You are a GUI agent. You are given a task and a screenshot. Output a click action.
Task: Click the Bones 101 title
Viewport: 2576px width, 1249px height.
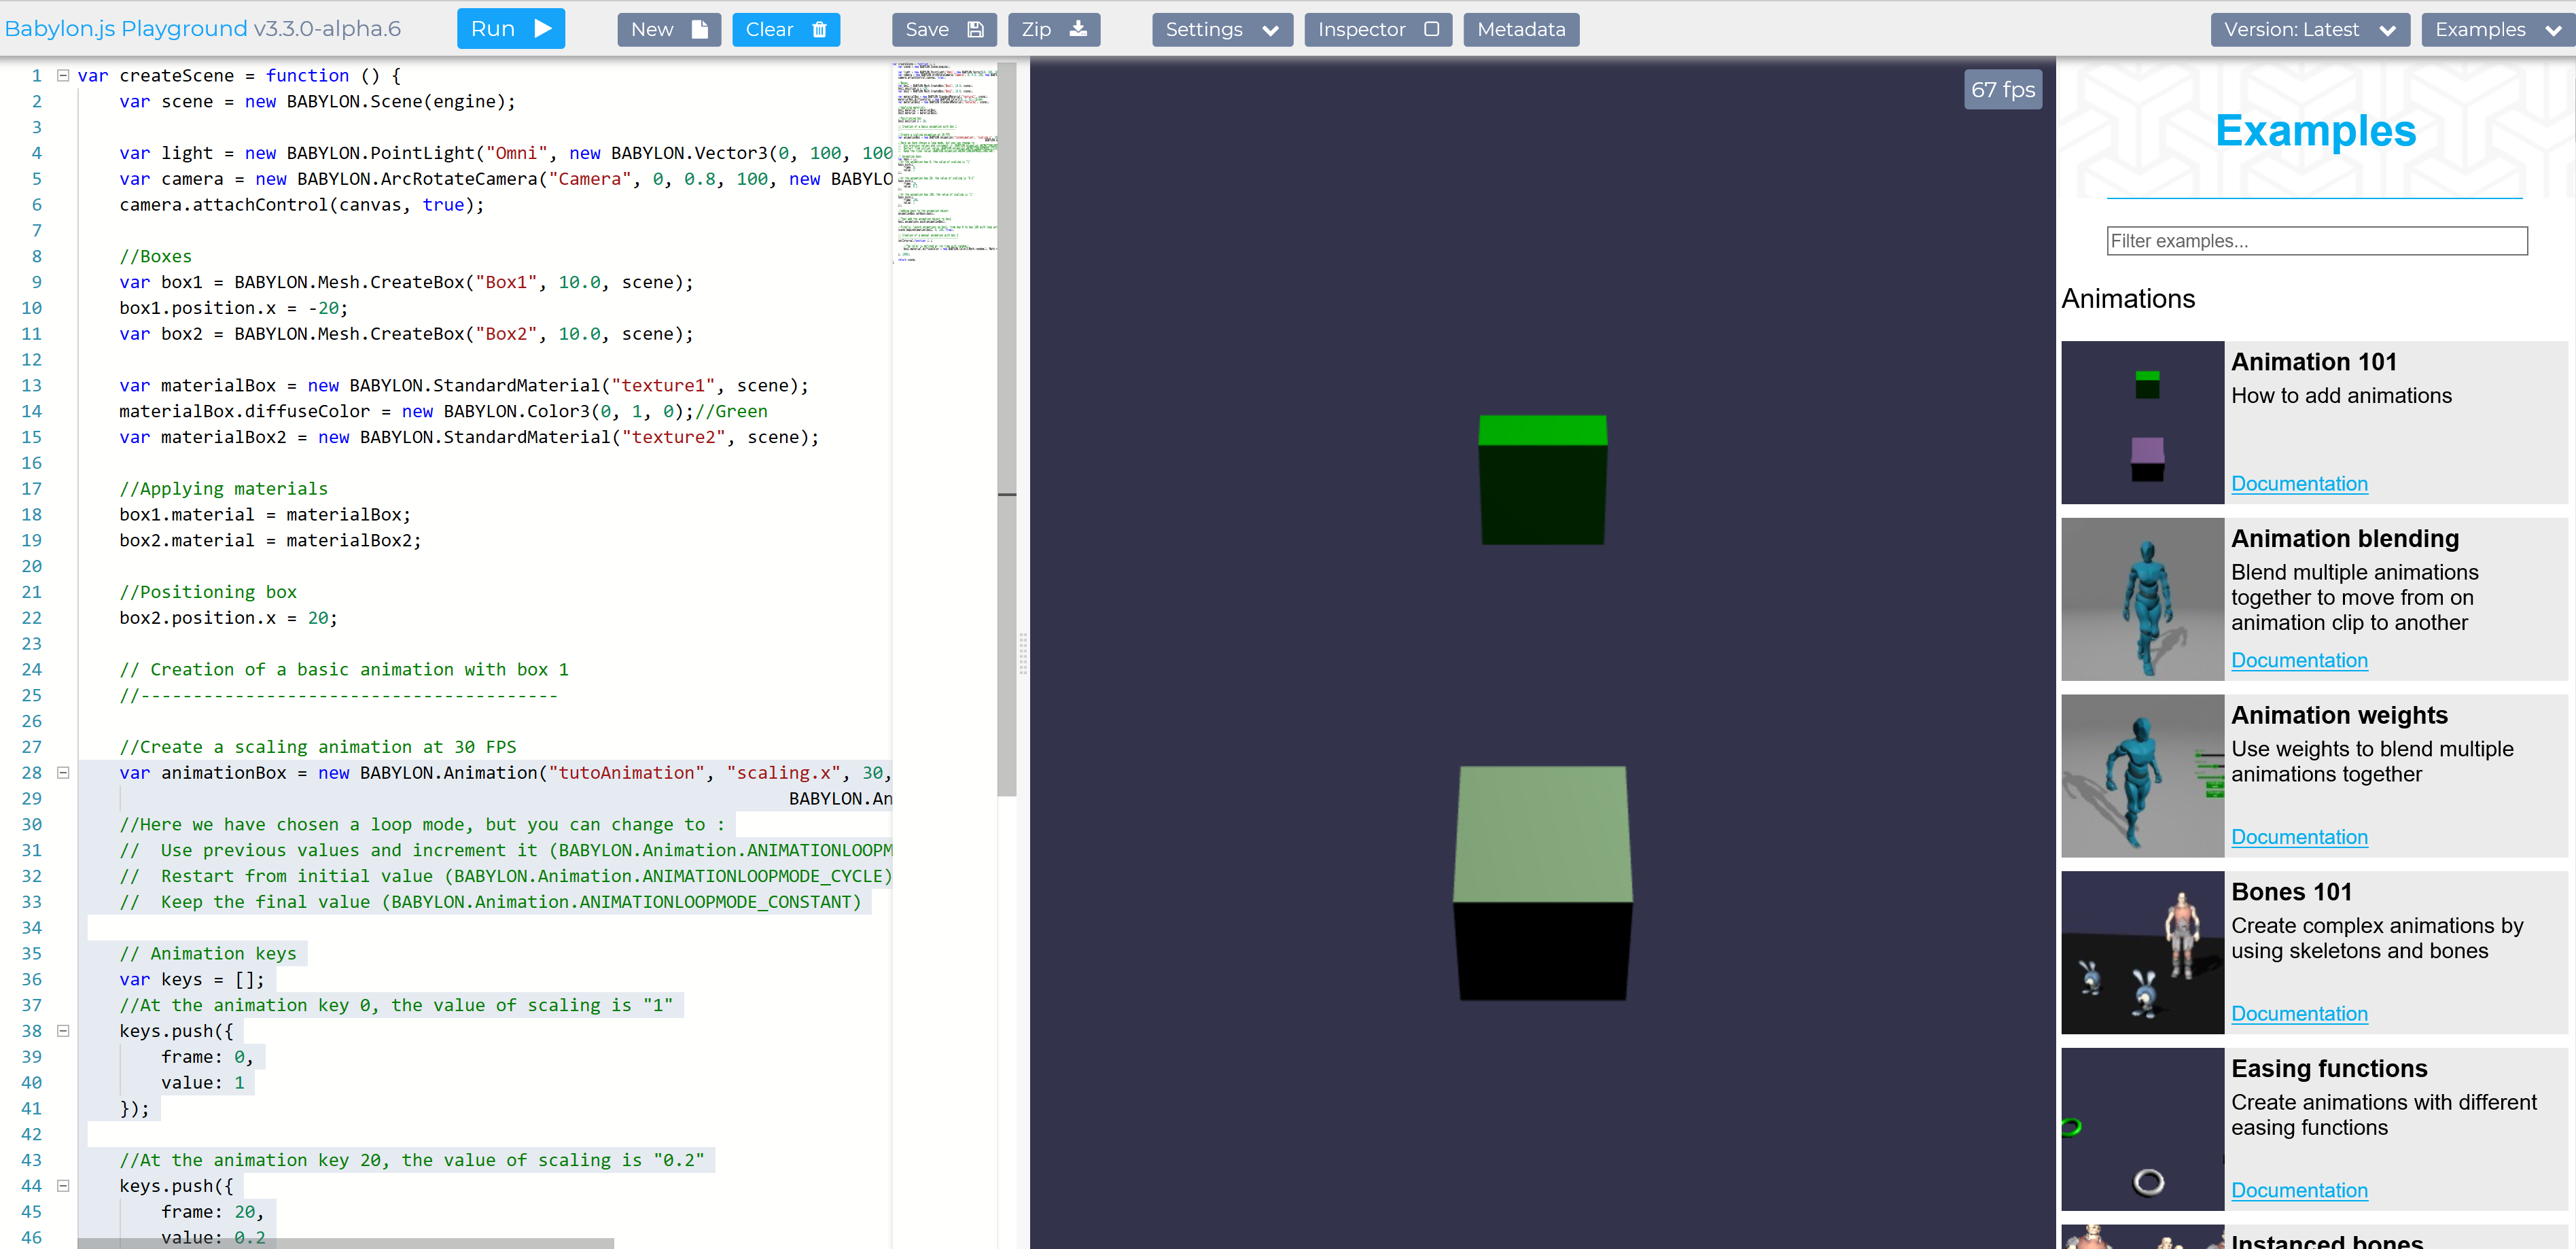[2291, 892]
